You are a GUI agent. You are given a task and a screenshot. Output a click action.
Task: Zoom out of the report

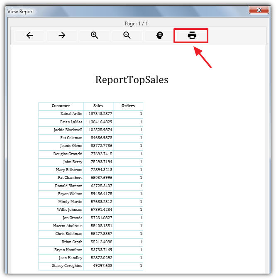coord(127,35)
